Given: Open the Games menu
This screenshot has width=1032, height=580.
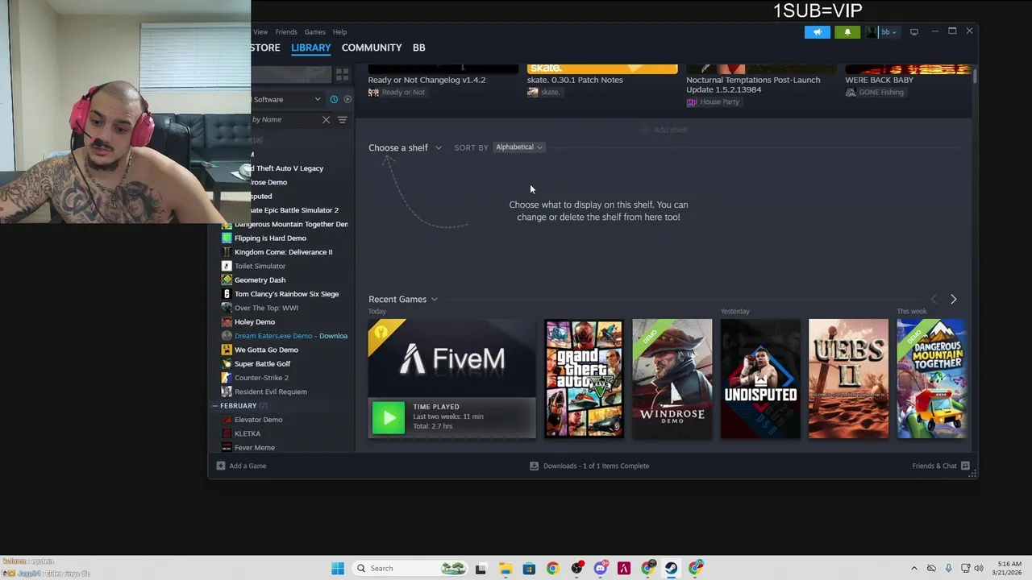Looking at the screenshot, I should tap(314, 32).
